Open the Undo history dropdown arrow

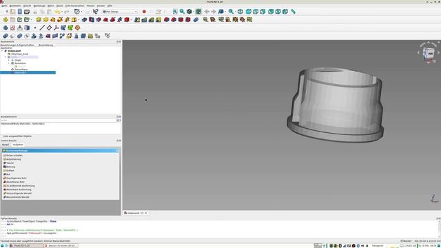62,12
